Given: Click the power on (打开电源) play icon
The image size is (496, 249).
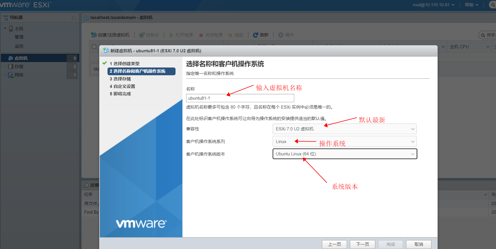Looking at the screenshot, I should click(x=171, y=35).
